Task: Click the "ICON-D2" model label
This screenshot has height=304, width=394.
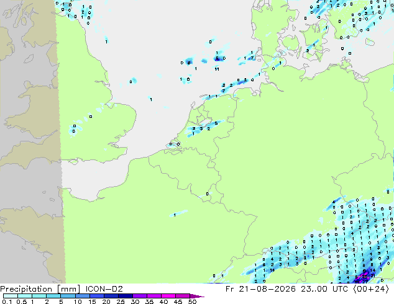Action: coord(104,289)
